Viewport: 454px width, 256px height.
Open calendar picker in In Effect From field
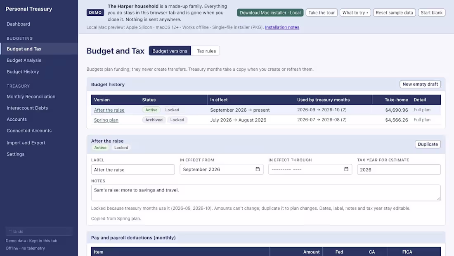[x=258, y=169]
